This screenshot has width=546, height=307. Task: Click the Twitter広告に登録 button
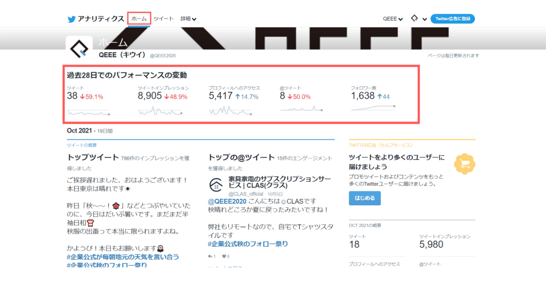coord(453,19)
